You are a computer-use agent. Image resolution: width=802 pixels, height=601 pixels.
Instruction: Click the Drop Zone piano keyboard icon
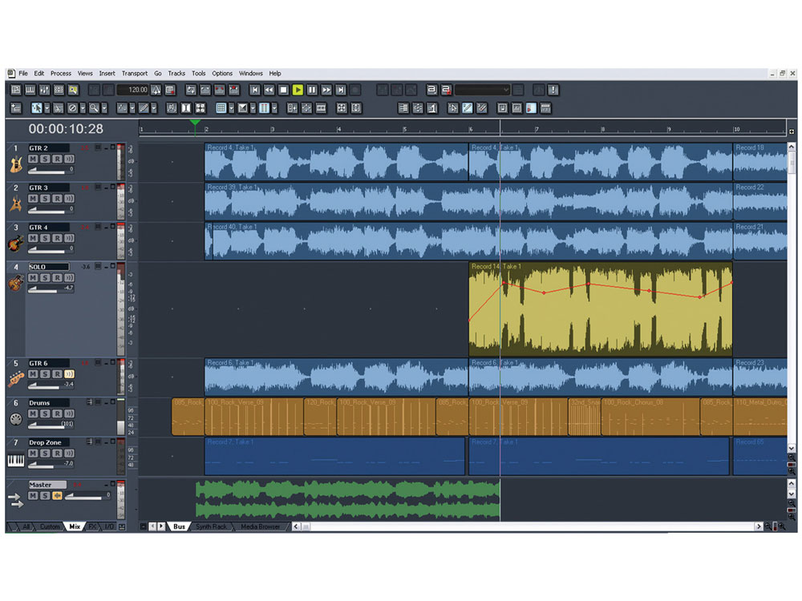point(15,460)
